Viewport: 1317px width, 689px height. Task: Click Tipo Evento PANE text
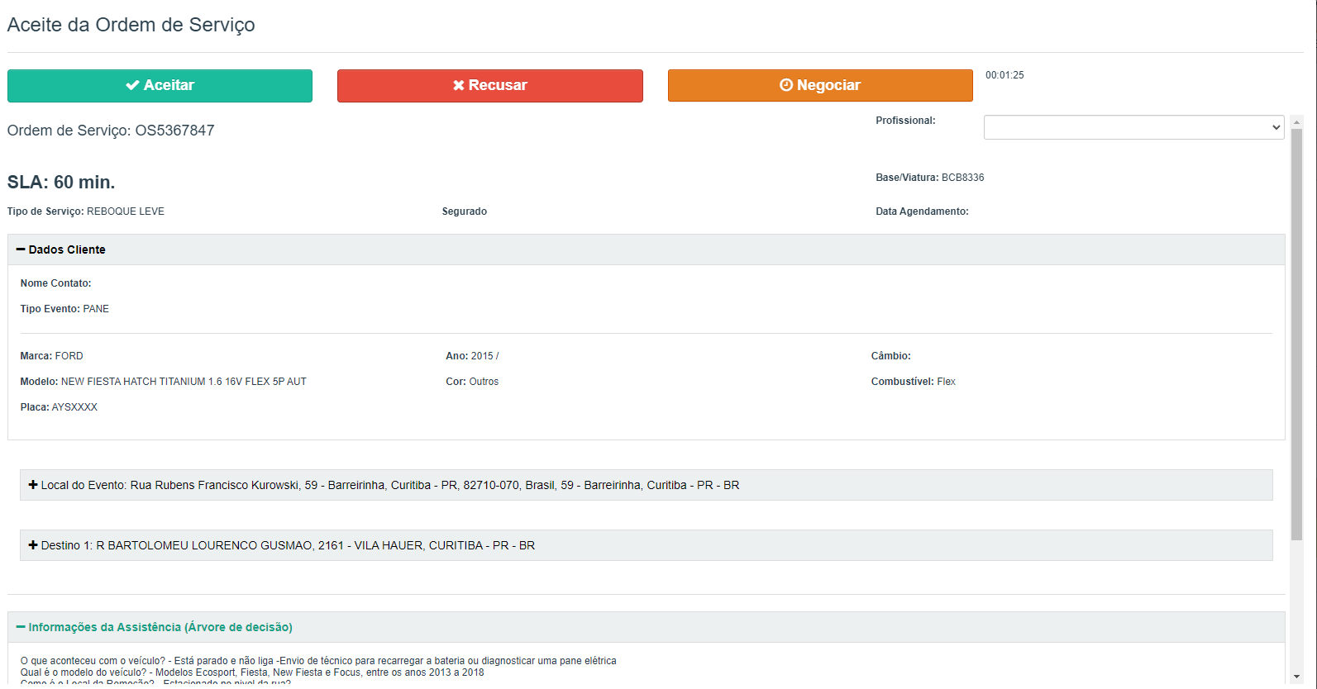point(64,309)
